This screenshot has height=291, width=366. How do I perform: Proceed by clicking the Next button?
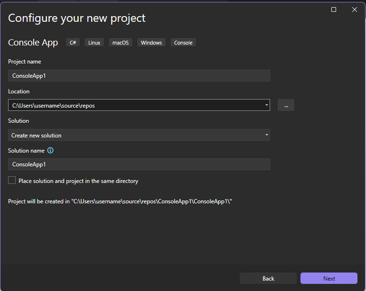click(x=329, y=278)
